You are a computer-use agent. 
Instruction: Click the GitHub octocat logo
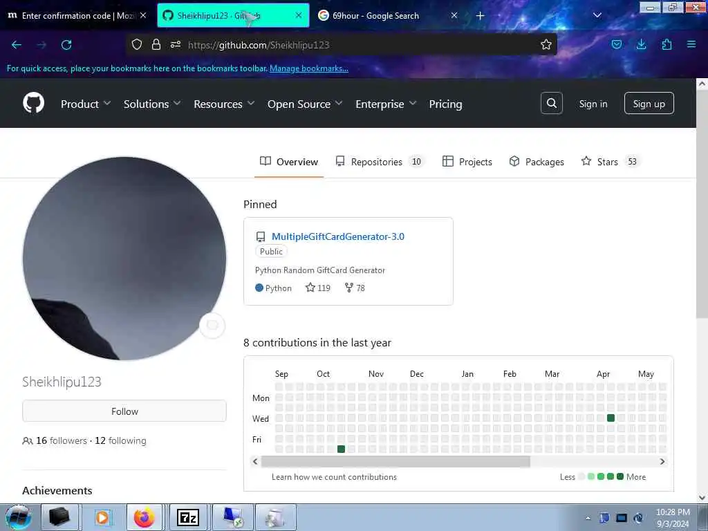(x=34, y=103)
